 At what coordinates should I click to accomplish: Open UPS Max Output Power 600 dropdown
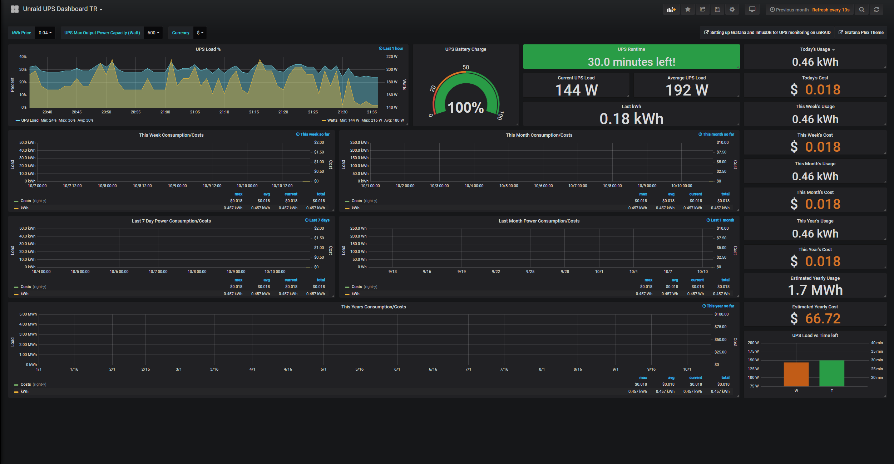point(153,33)
